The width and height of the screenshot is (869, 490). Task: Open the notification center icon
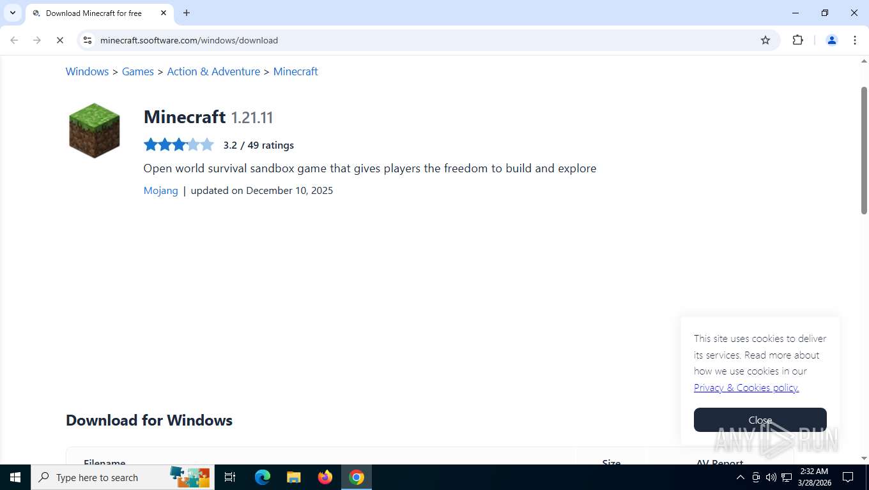848,477
